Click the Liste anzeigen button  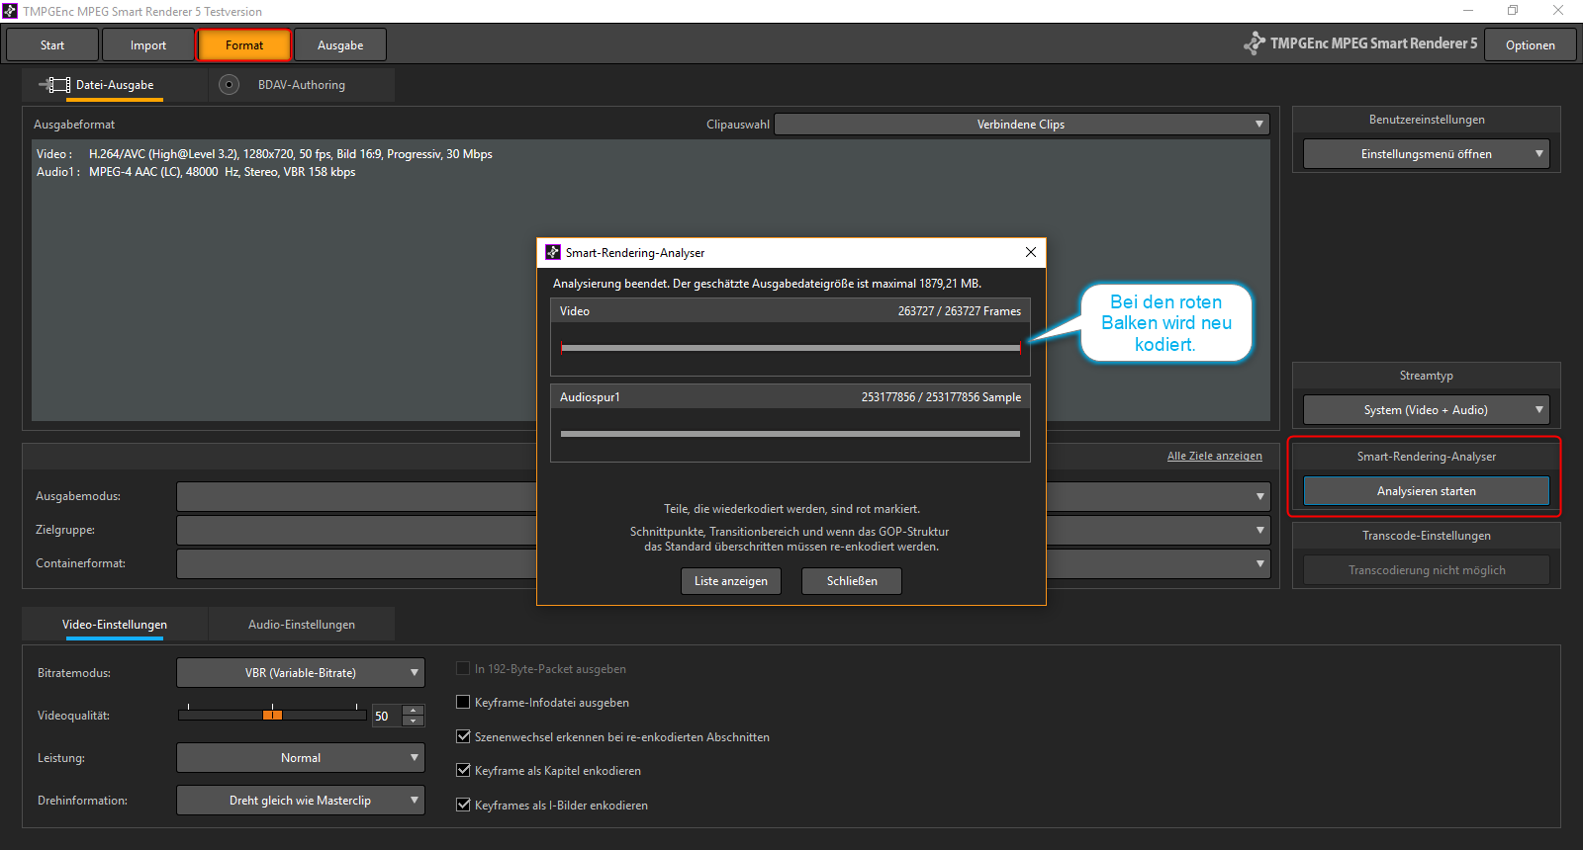730,581
